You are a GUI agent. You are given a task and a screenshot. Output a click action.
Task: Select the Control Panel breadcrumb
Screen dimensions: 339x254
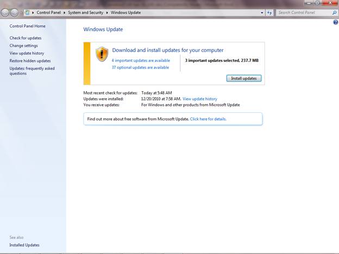click(x=48, y=12)
